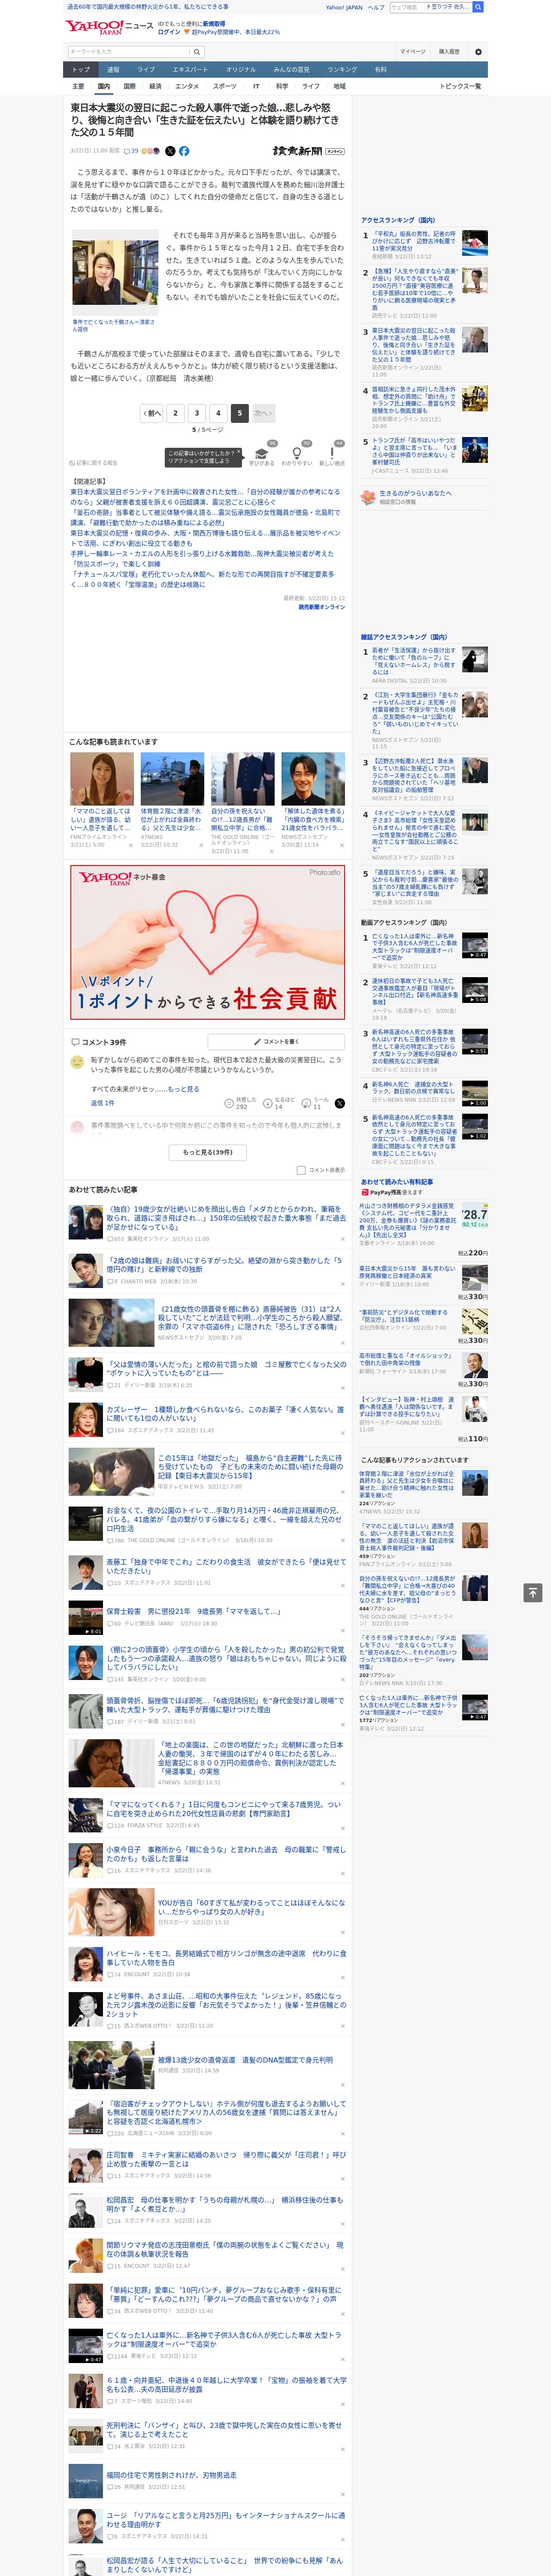
Task: Open the 新規取得 ID registration link
Action: coord(214,23)
